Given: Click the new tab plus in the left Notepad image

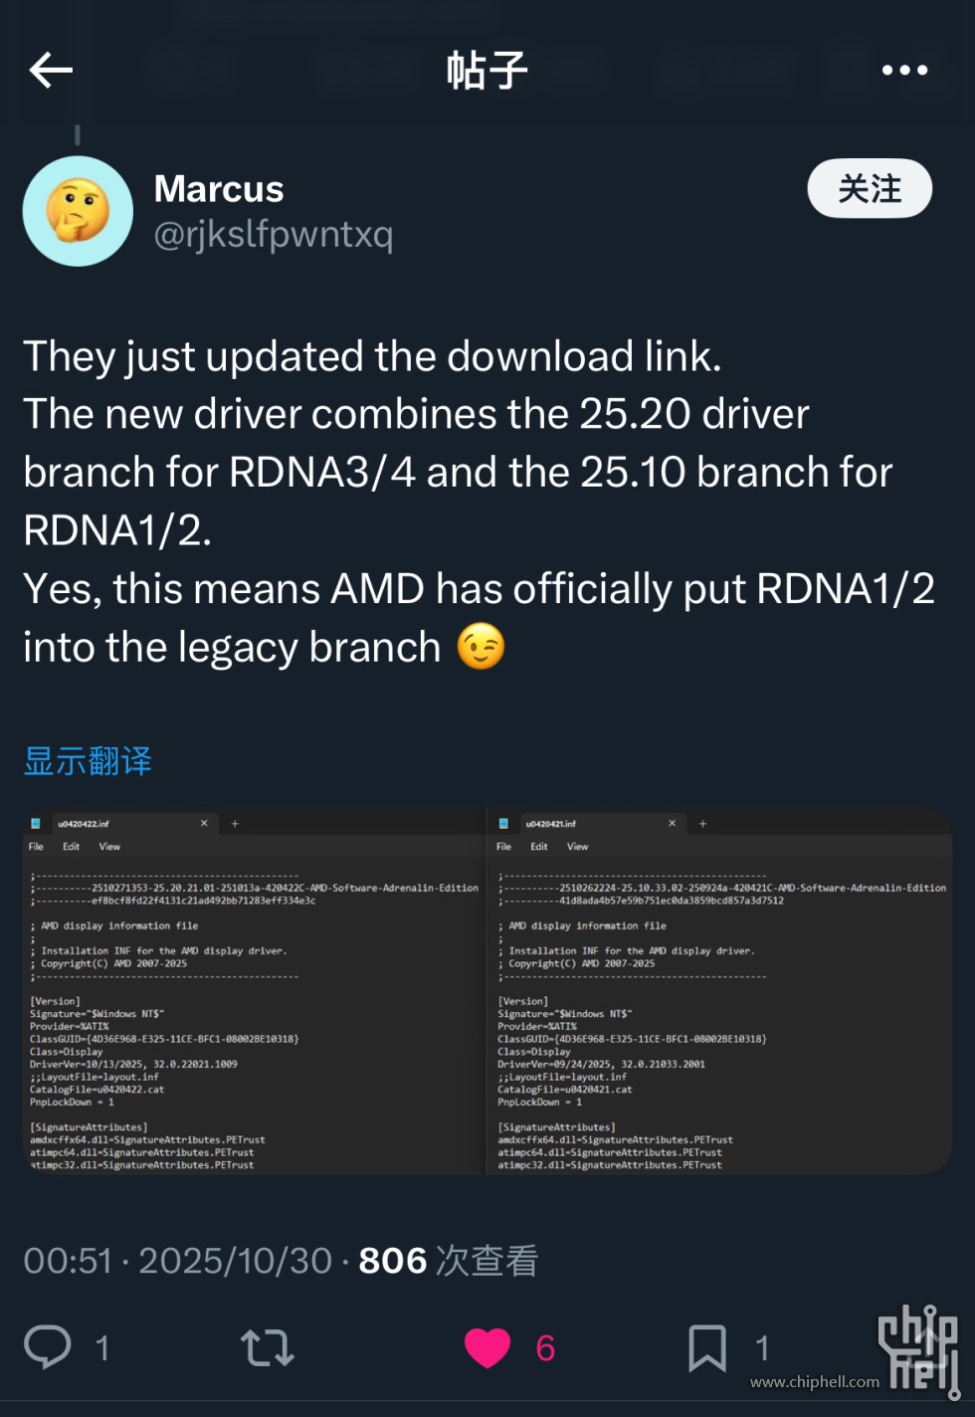Looking at the screenshot, I should click(x=235, y=824).
